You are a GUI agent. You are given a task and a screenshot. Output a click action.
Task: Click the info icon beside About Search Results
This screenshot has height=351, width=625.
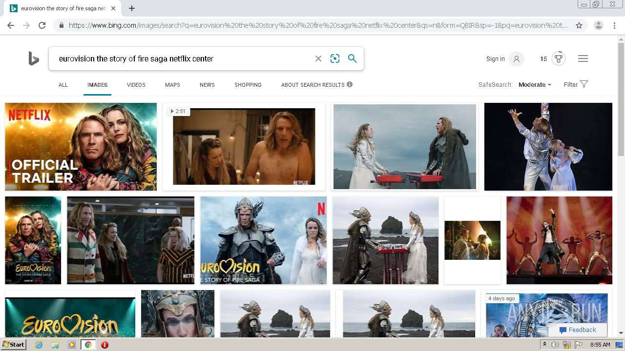pyautogui.click(x=350, y=84)
